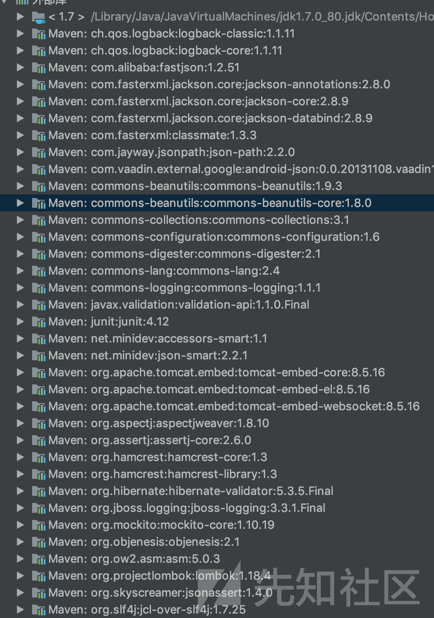Click the library icon for junit:junit:4.12
Viewport: 434px width, 618px height.
(x=39, y=321)
